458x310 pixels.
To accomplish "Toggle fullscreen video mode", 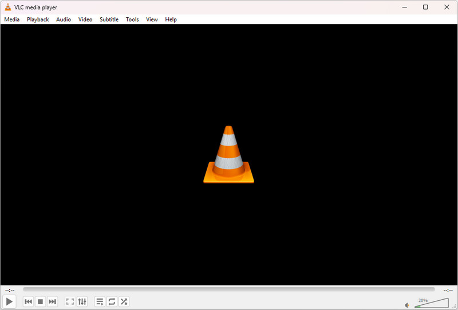I will click(x=70, y=301).
